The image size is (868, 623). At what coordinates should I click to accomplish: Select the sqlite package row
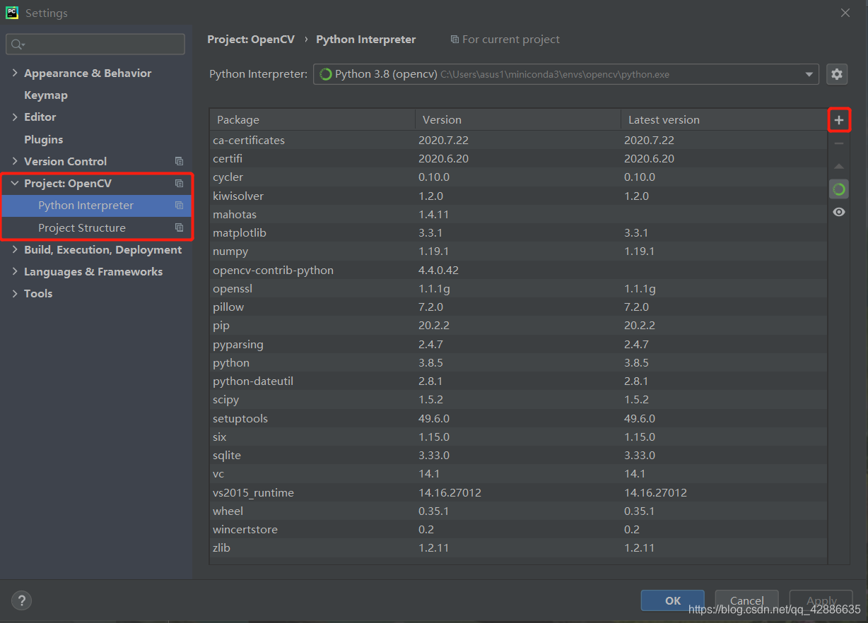pyautogui.click(x=518, y=456)
